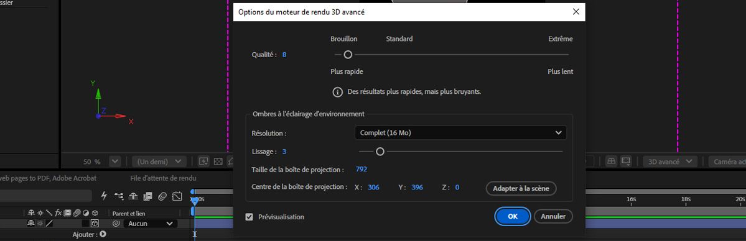
Task: Toggle the layer's shy switch
Action: point(31,224)
